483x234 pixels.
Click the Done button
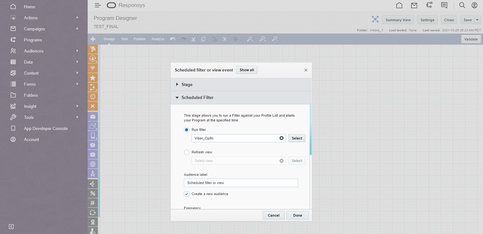(x=298, y=215)
